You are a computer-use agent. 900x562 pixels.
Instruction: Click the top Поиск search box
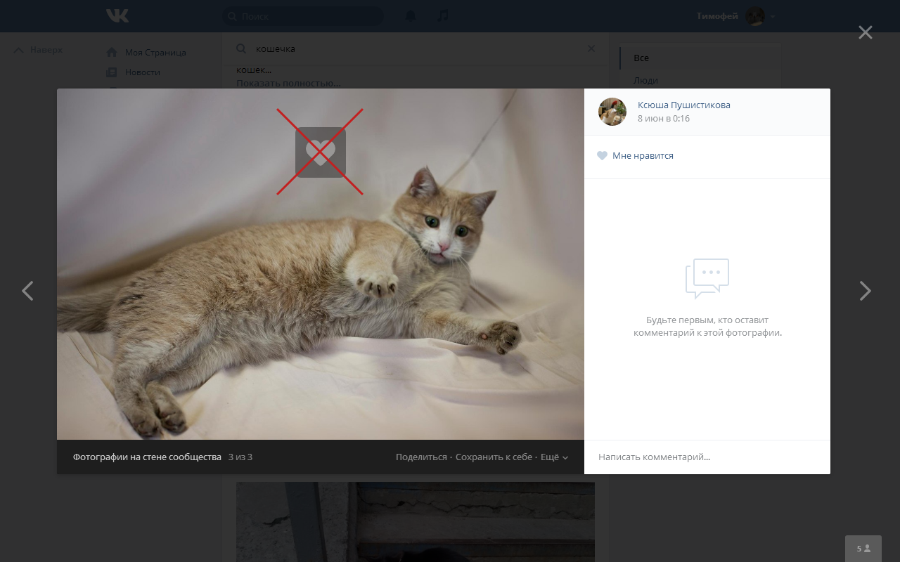[x=303, y=15]
